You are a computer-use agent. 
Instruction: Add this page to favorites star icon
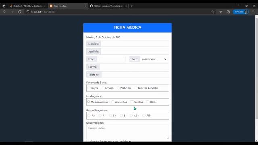coord(213,12)
